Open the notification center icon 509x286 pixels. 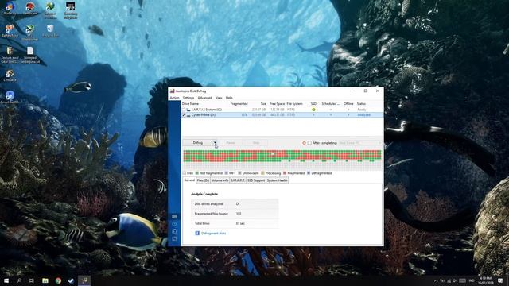pyautogui.click(x=500, y=280)
